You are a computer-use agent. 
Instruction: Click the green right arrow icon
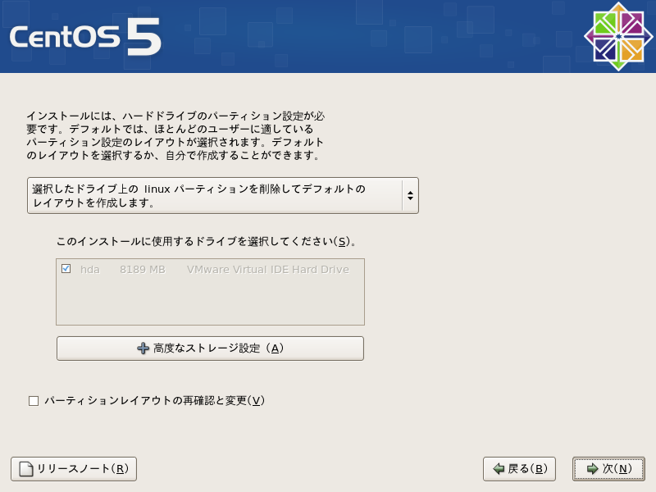tap(592, 468)
